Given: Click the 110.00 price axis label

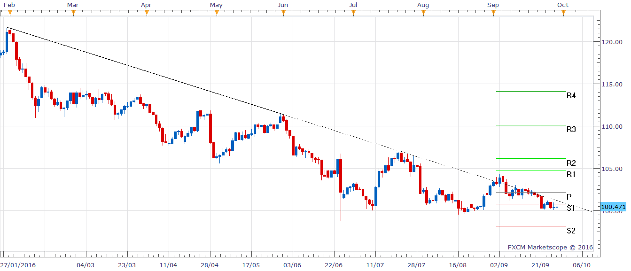Looking at the screenshot, I should point(611,126).
